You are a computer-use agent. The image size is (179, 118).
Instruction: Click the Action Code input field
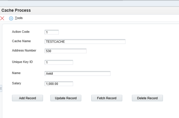[52, 32]
